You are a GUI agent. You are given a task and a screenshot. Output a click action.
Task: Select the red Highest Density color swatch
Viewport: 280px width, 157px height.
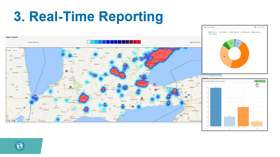(x=139, y=42)
